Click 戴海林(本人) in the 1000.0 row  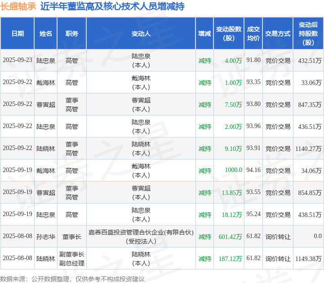(x=141, y=171)
